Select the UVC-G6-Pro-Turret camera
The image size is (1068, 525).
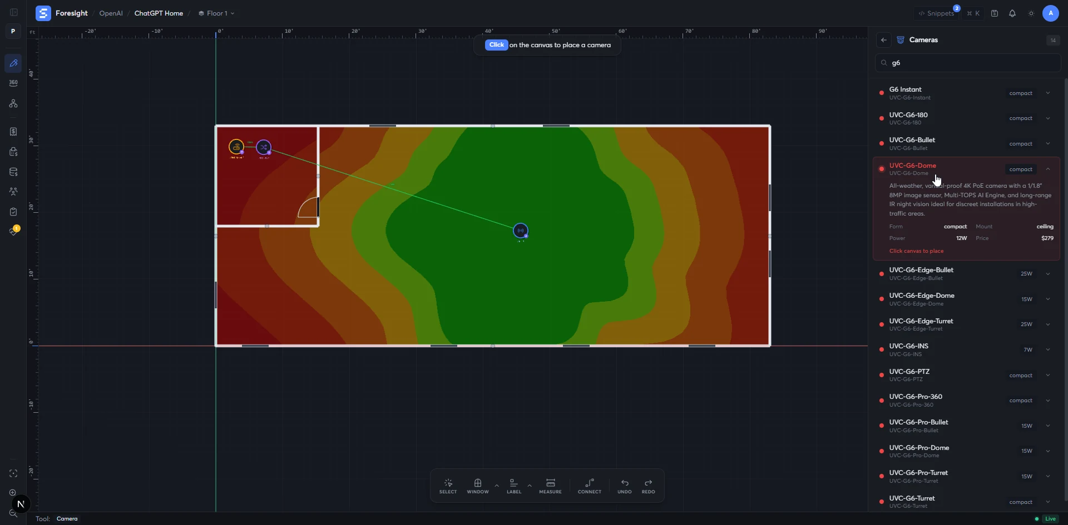(967, 477)
